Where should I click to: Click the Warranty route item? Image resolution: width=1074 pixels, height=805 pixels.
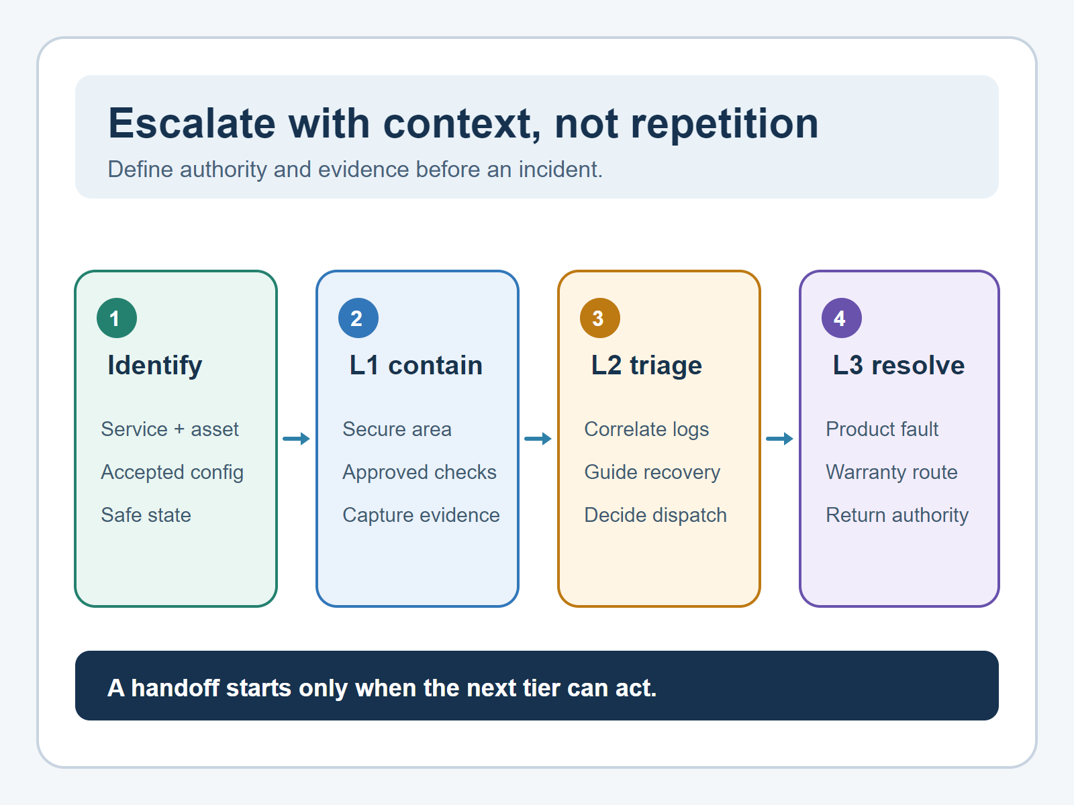[x=891, y=472]
